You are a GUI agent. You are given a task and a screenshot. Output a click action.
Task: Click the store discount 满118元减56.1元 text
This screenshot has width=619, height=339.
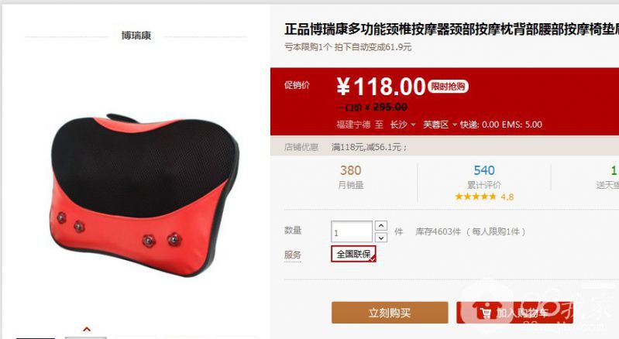pos(369,147)
